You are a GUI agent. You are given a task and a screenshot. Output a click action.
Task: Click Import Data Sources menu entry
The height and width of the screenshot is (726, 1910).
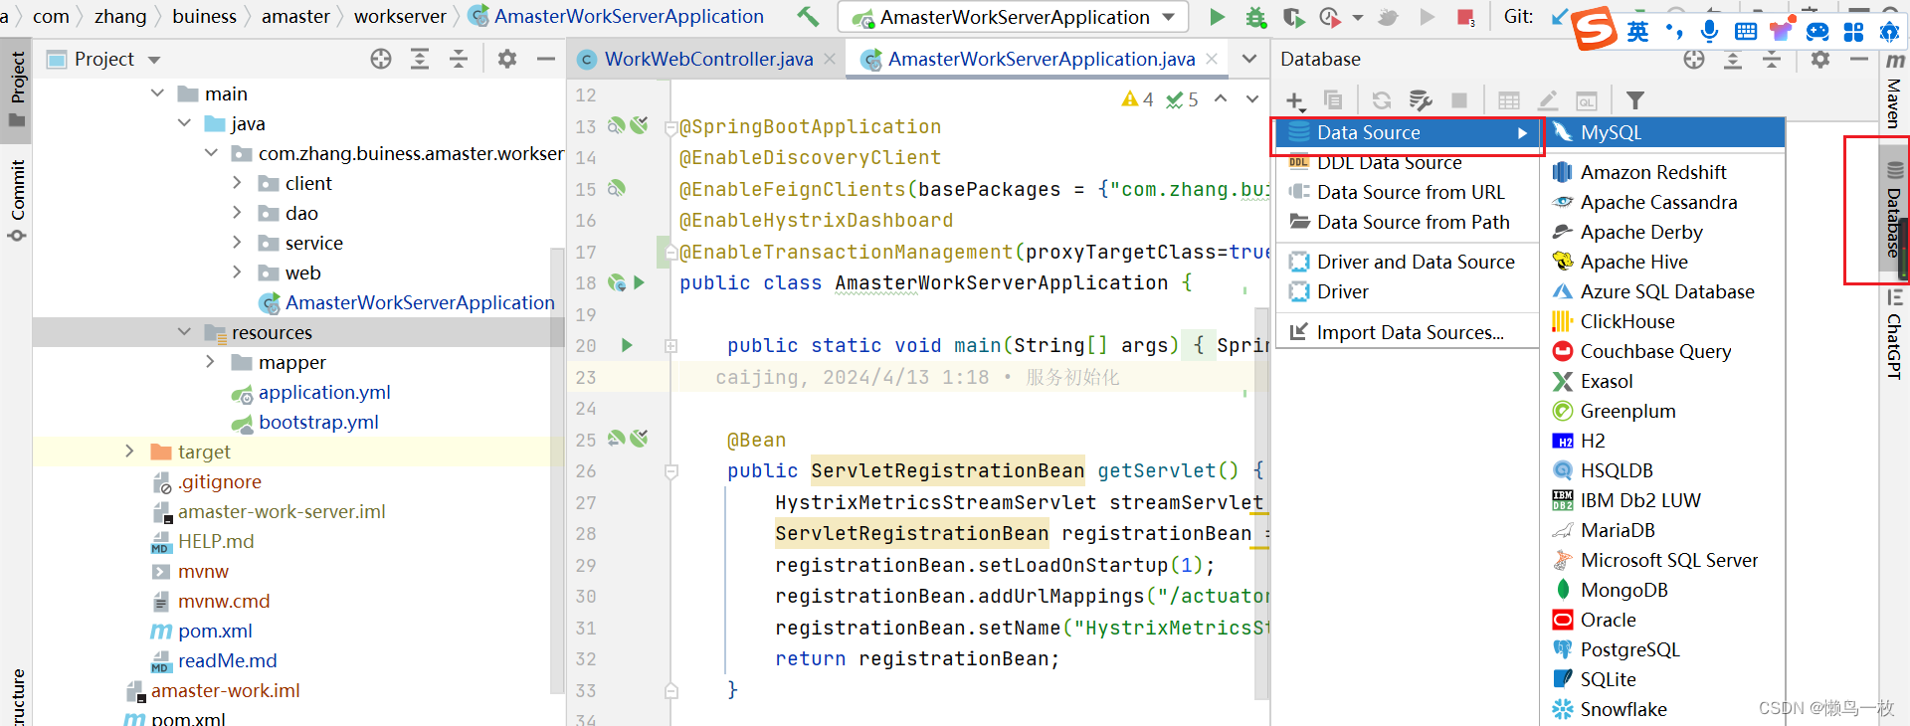pyautogui.click(x=1407, y=332)
